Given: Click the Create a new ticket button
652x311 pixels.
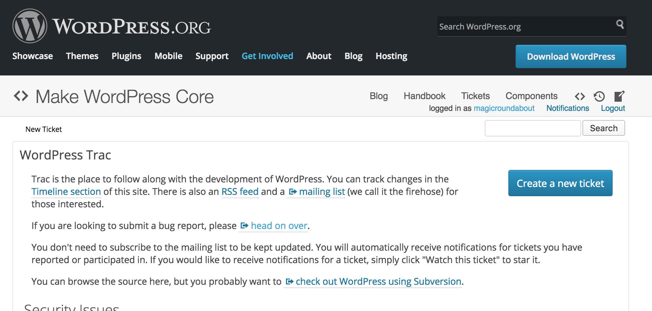Looking at the screenshot, I should pos(560,183).
